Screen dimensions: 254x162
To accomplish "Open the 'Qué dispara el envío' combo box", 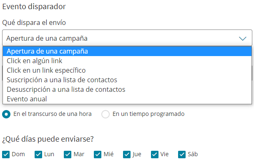I will (x=127, y=38).
